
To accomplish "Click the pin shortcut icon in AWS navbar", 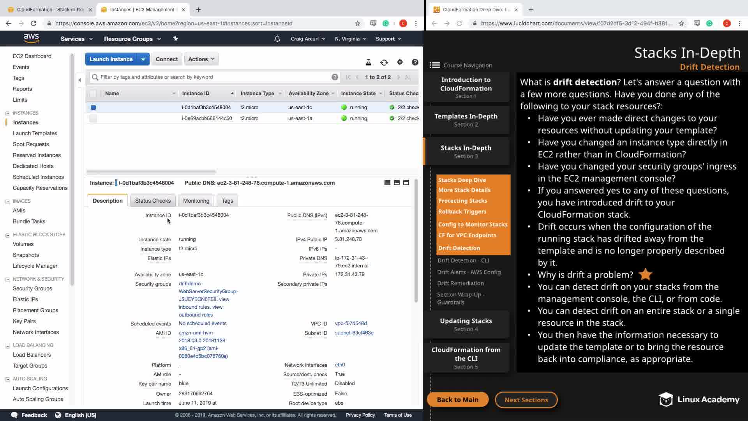I will [175, 39].
